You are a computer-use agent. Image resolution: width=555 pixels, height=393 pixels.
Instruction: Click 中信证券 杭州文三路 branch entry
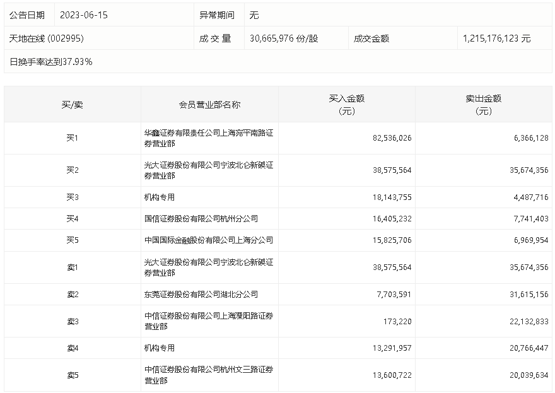[x=208, y=375]
